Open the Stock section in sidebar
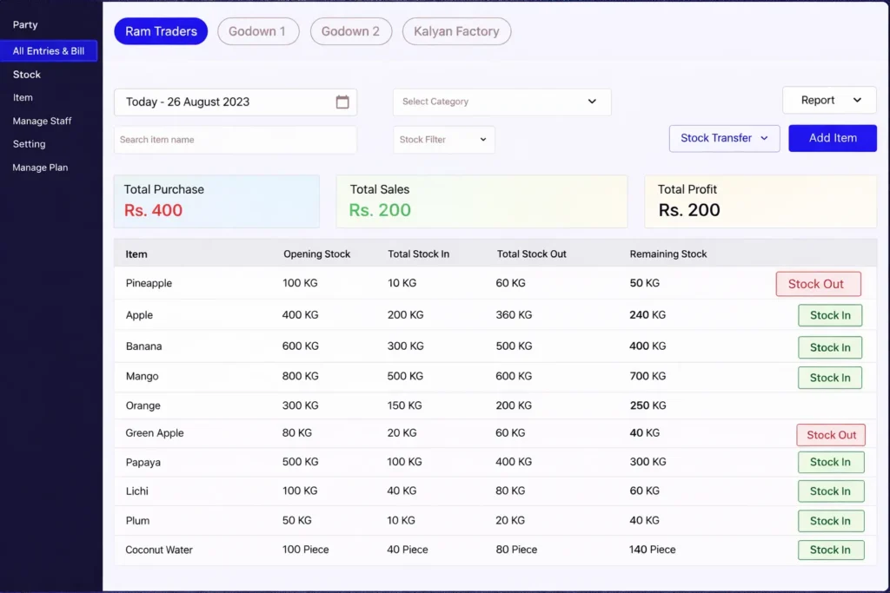 point(26,75)
